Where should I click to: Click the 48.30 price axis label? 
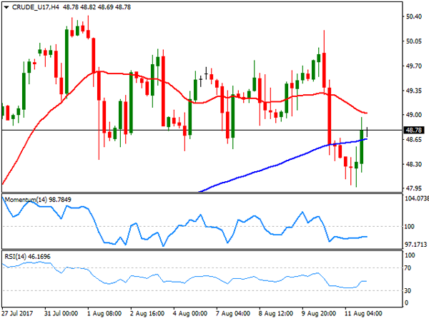click(414, 164)
